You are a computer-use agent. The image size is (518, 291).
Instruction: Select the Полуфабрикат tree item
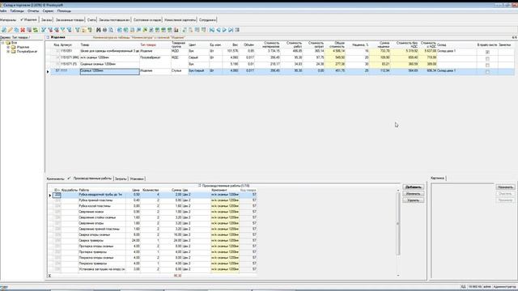[27, 52]
